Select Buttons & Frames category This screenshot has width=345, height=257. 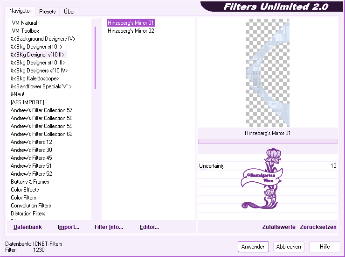click(x=30, y=182)
